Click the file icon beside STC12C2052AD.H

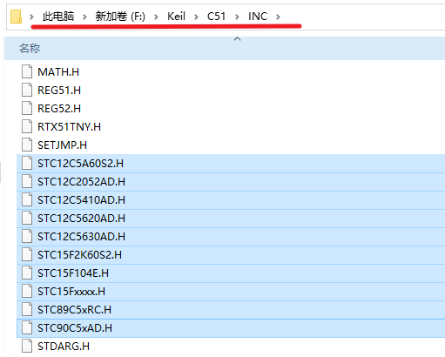click(x=27, y=181)
